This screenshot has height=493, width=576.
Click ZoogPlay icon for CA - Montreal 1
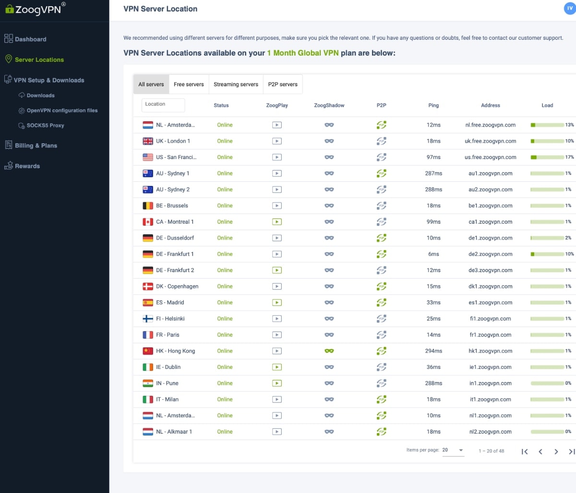point(277,222)
